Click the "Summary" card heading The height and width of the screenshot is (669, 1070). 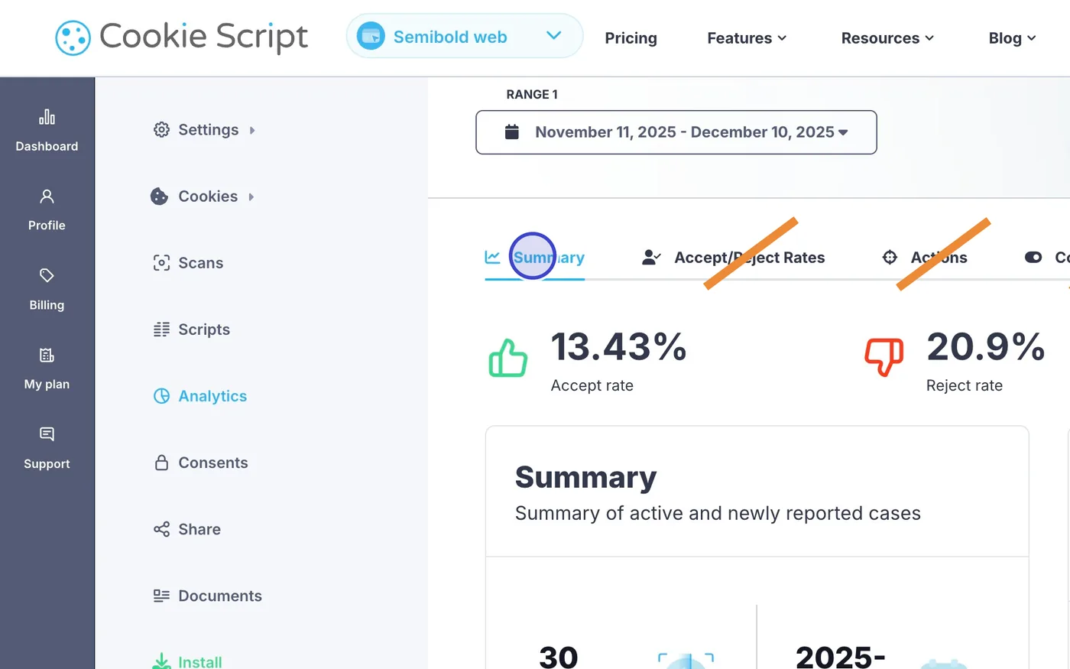pyautogui.click(x=585, y=477)
